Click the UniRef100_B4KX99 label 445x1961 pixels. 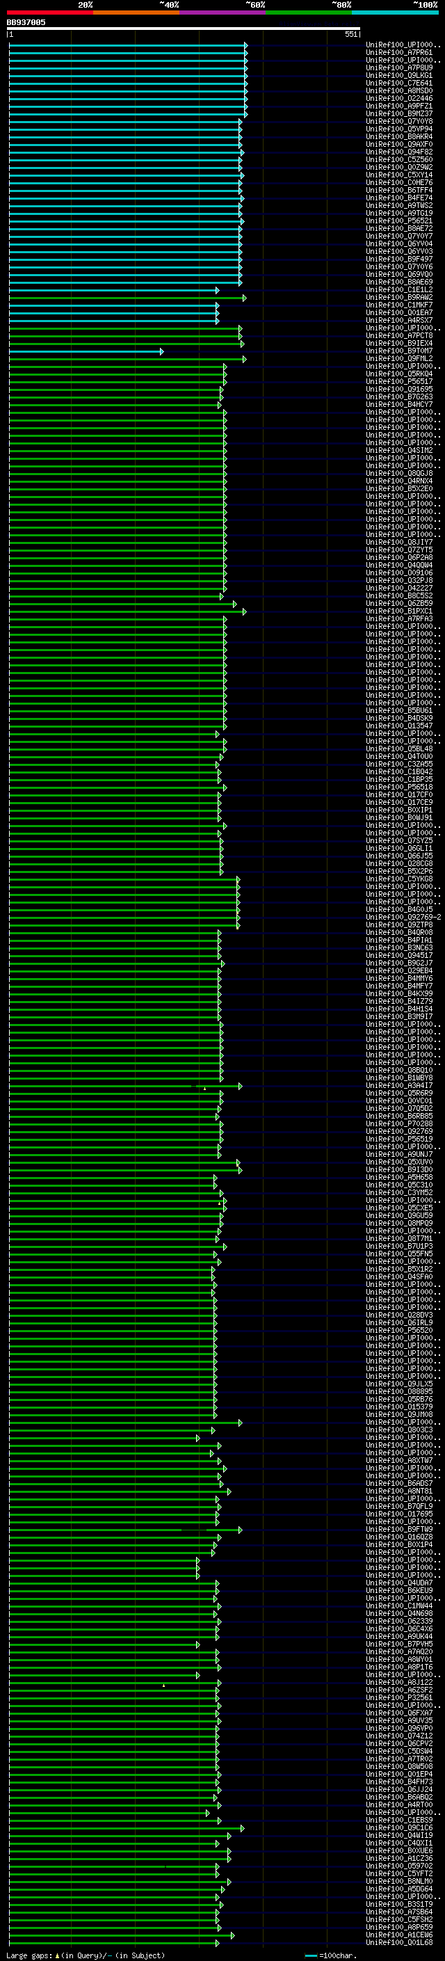pyautogui.click(x=399, y=994)
